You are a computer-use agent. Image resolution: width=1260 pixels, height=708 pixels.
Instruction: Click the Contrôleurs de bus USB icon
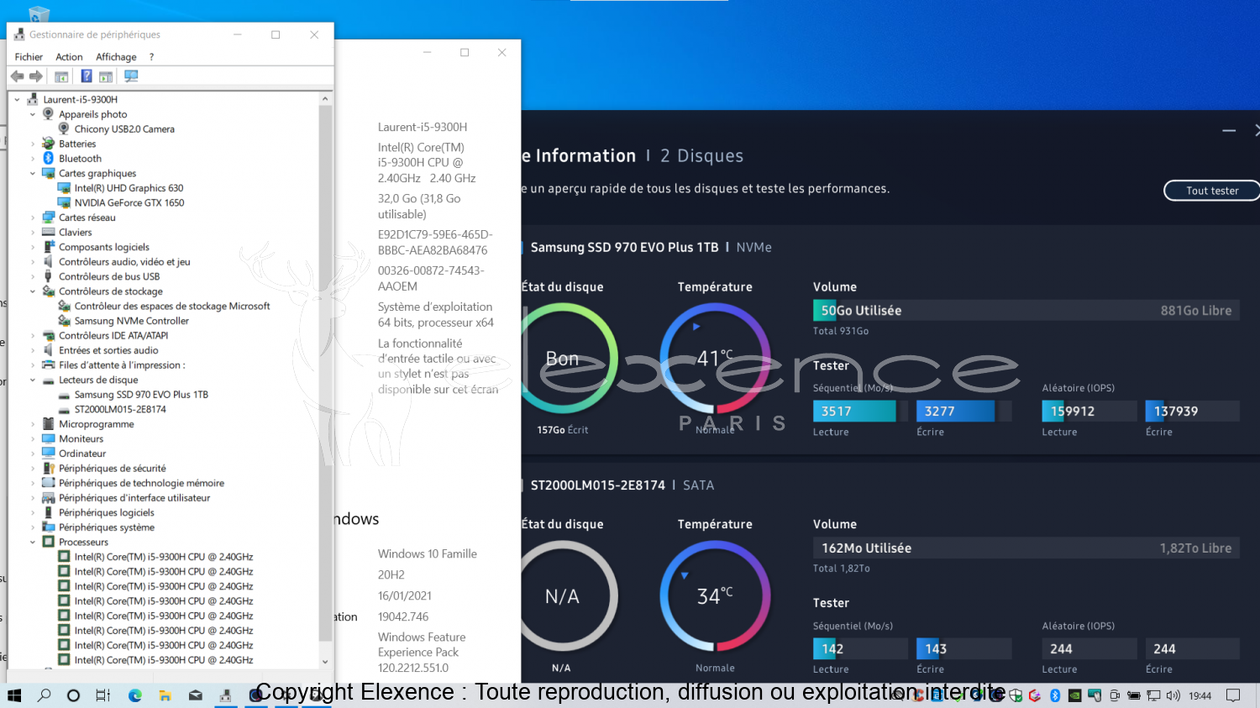49,276
